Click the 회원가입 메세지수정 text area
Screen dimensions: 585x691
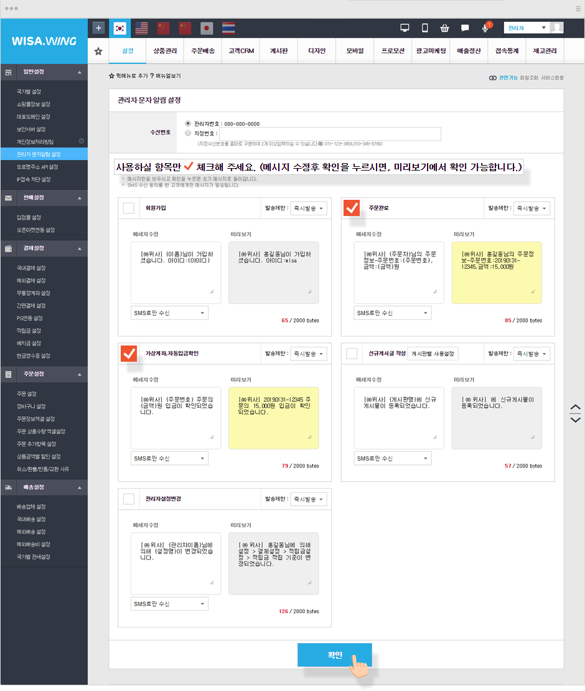[175, 272]
